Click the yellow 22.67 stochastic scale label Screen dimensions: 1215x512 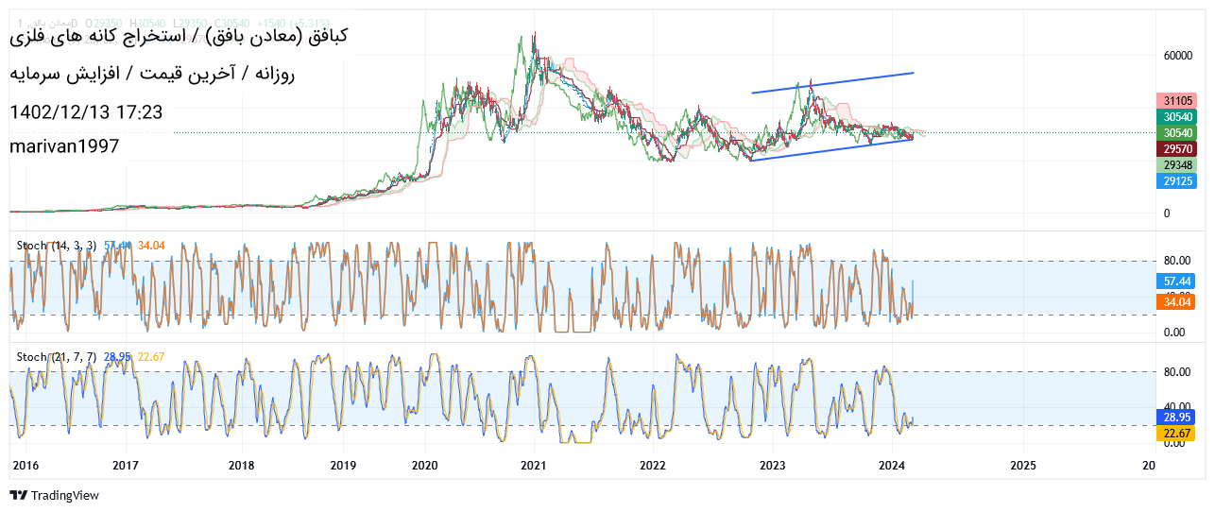tap(1176, 433)
